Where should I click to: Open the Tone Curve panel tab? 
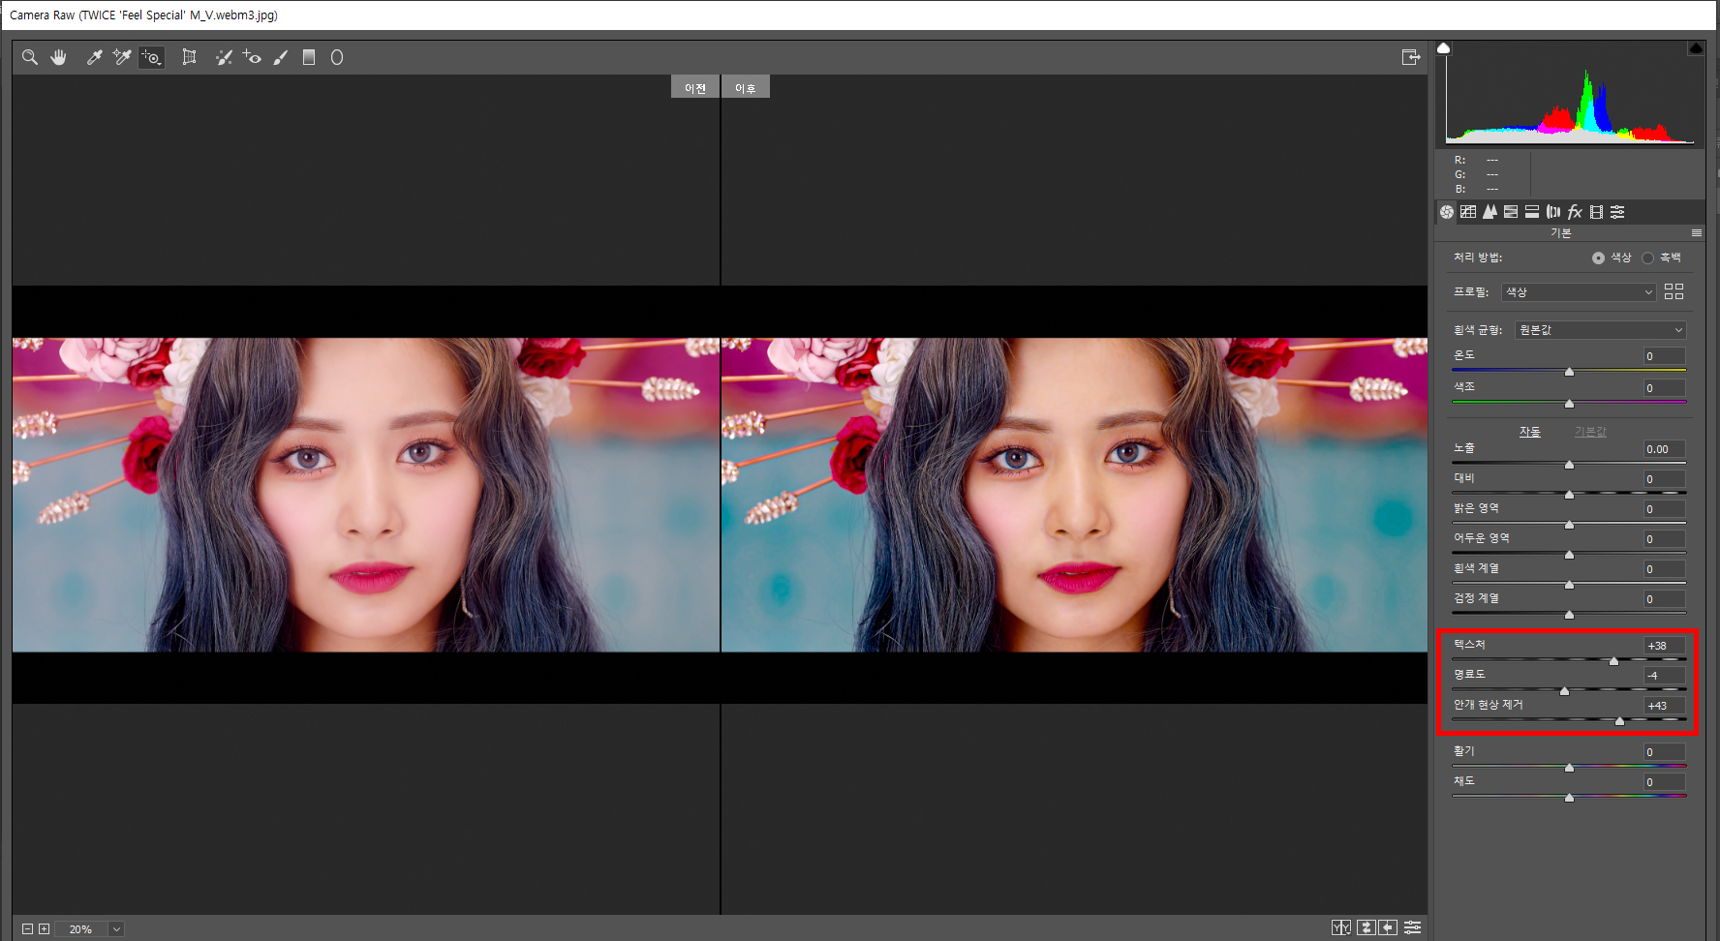[x=1468, y=212]
